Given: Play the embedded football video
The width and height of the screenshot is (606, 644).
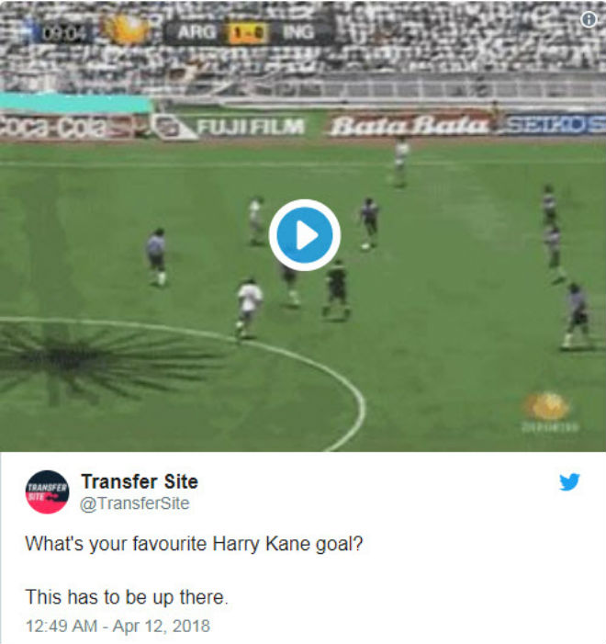Looking at the screenshot, I should 304,235.
